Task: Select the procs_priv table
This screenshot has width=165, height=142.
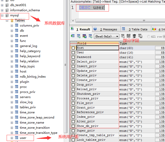Action: coord(28,92)
